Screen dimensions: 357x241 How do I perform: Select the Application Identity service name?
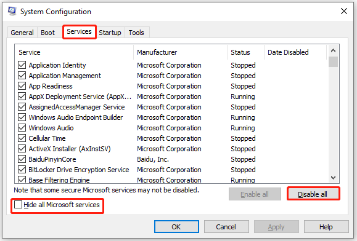point(57,65)
